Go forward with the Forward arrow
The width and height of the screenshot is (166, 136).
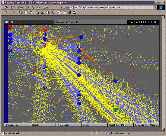(14, 12)
